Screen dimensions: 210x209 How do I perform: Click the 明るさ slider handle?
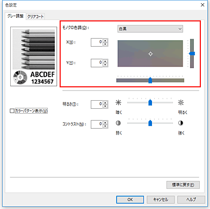[150, 102]
